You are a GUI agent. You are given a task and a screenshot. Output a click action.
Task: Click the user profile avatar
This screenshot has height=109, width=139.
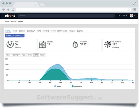click(x=131, y=16)
